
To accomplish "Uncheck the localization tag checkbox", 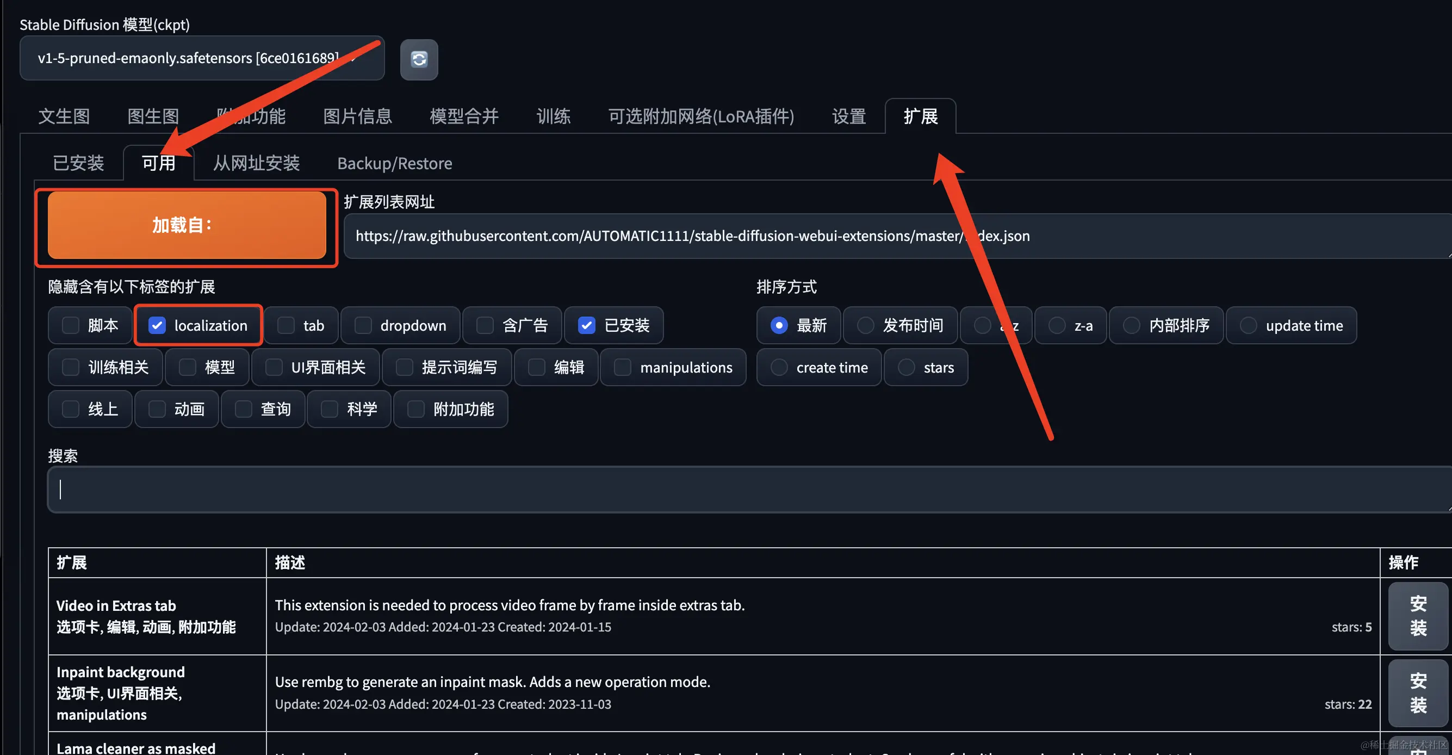I will (157, 325).
